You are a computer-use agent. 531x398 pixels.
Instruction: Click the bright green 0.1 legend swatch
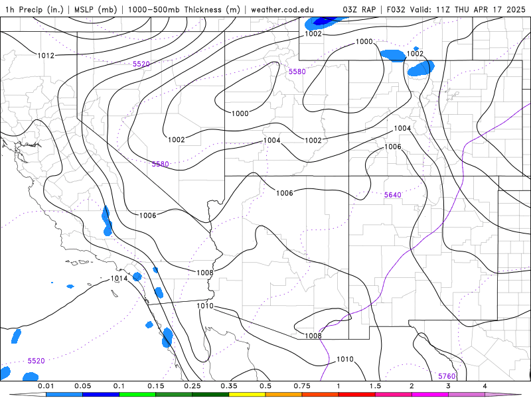(x=137, y=395)
